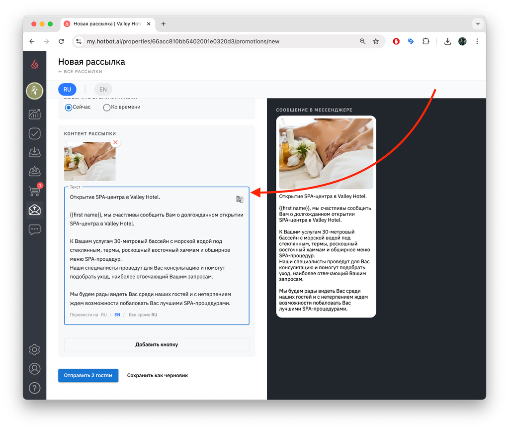Click the zoom magnifier in address bar

coord(362,41)
